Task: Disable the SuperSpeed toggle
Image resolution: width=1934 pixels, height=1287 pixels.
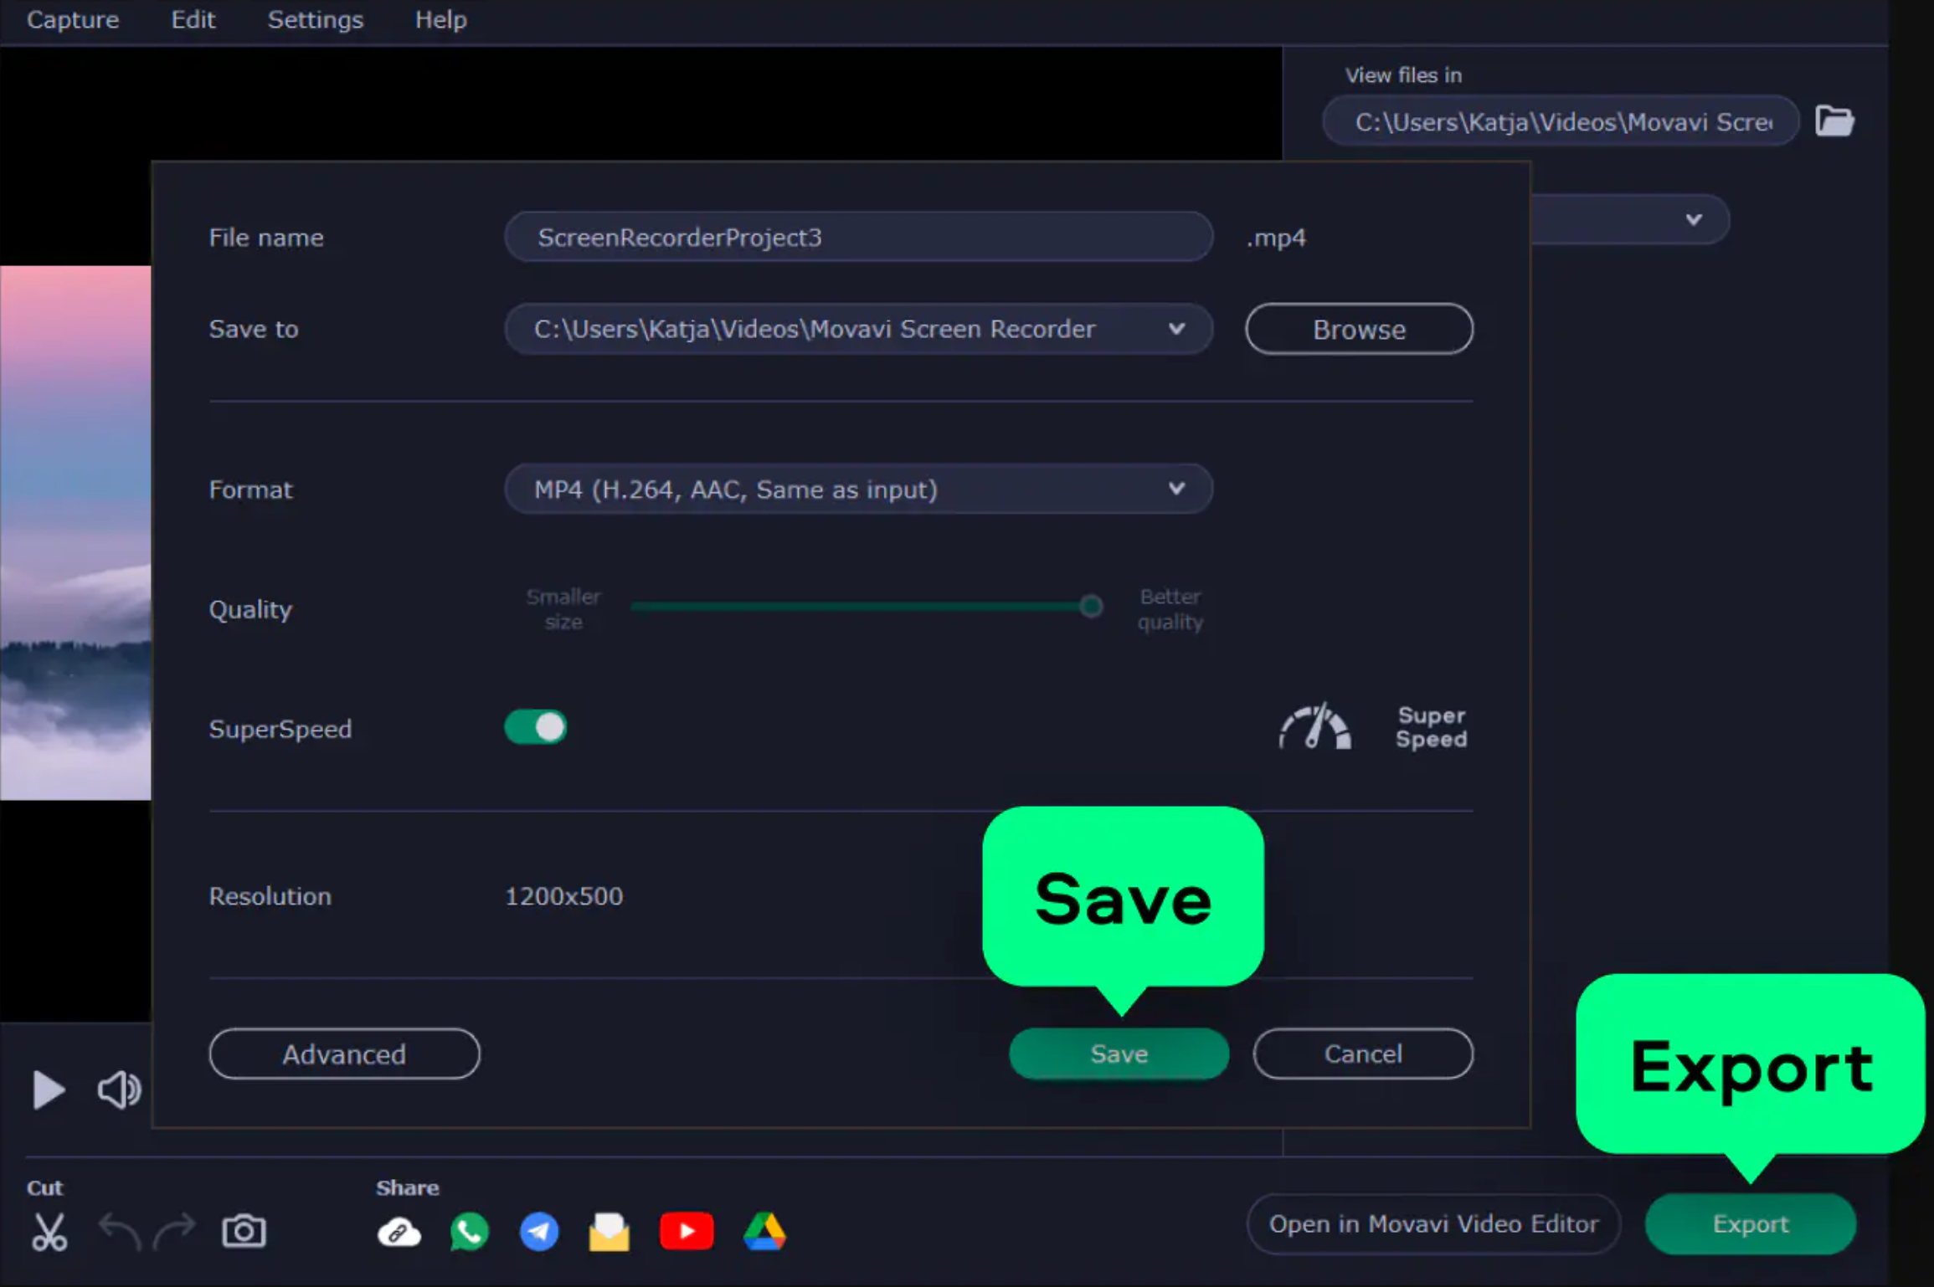Action: (x=536, y=727)
